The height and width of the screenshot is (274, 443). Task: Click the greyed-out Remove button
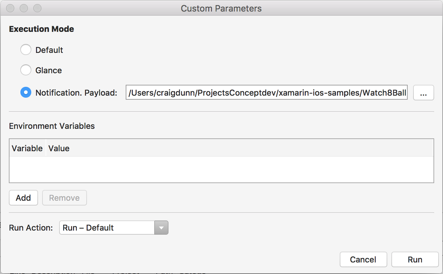point(64,198)
